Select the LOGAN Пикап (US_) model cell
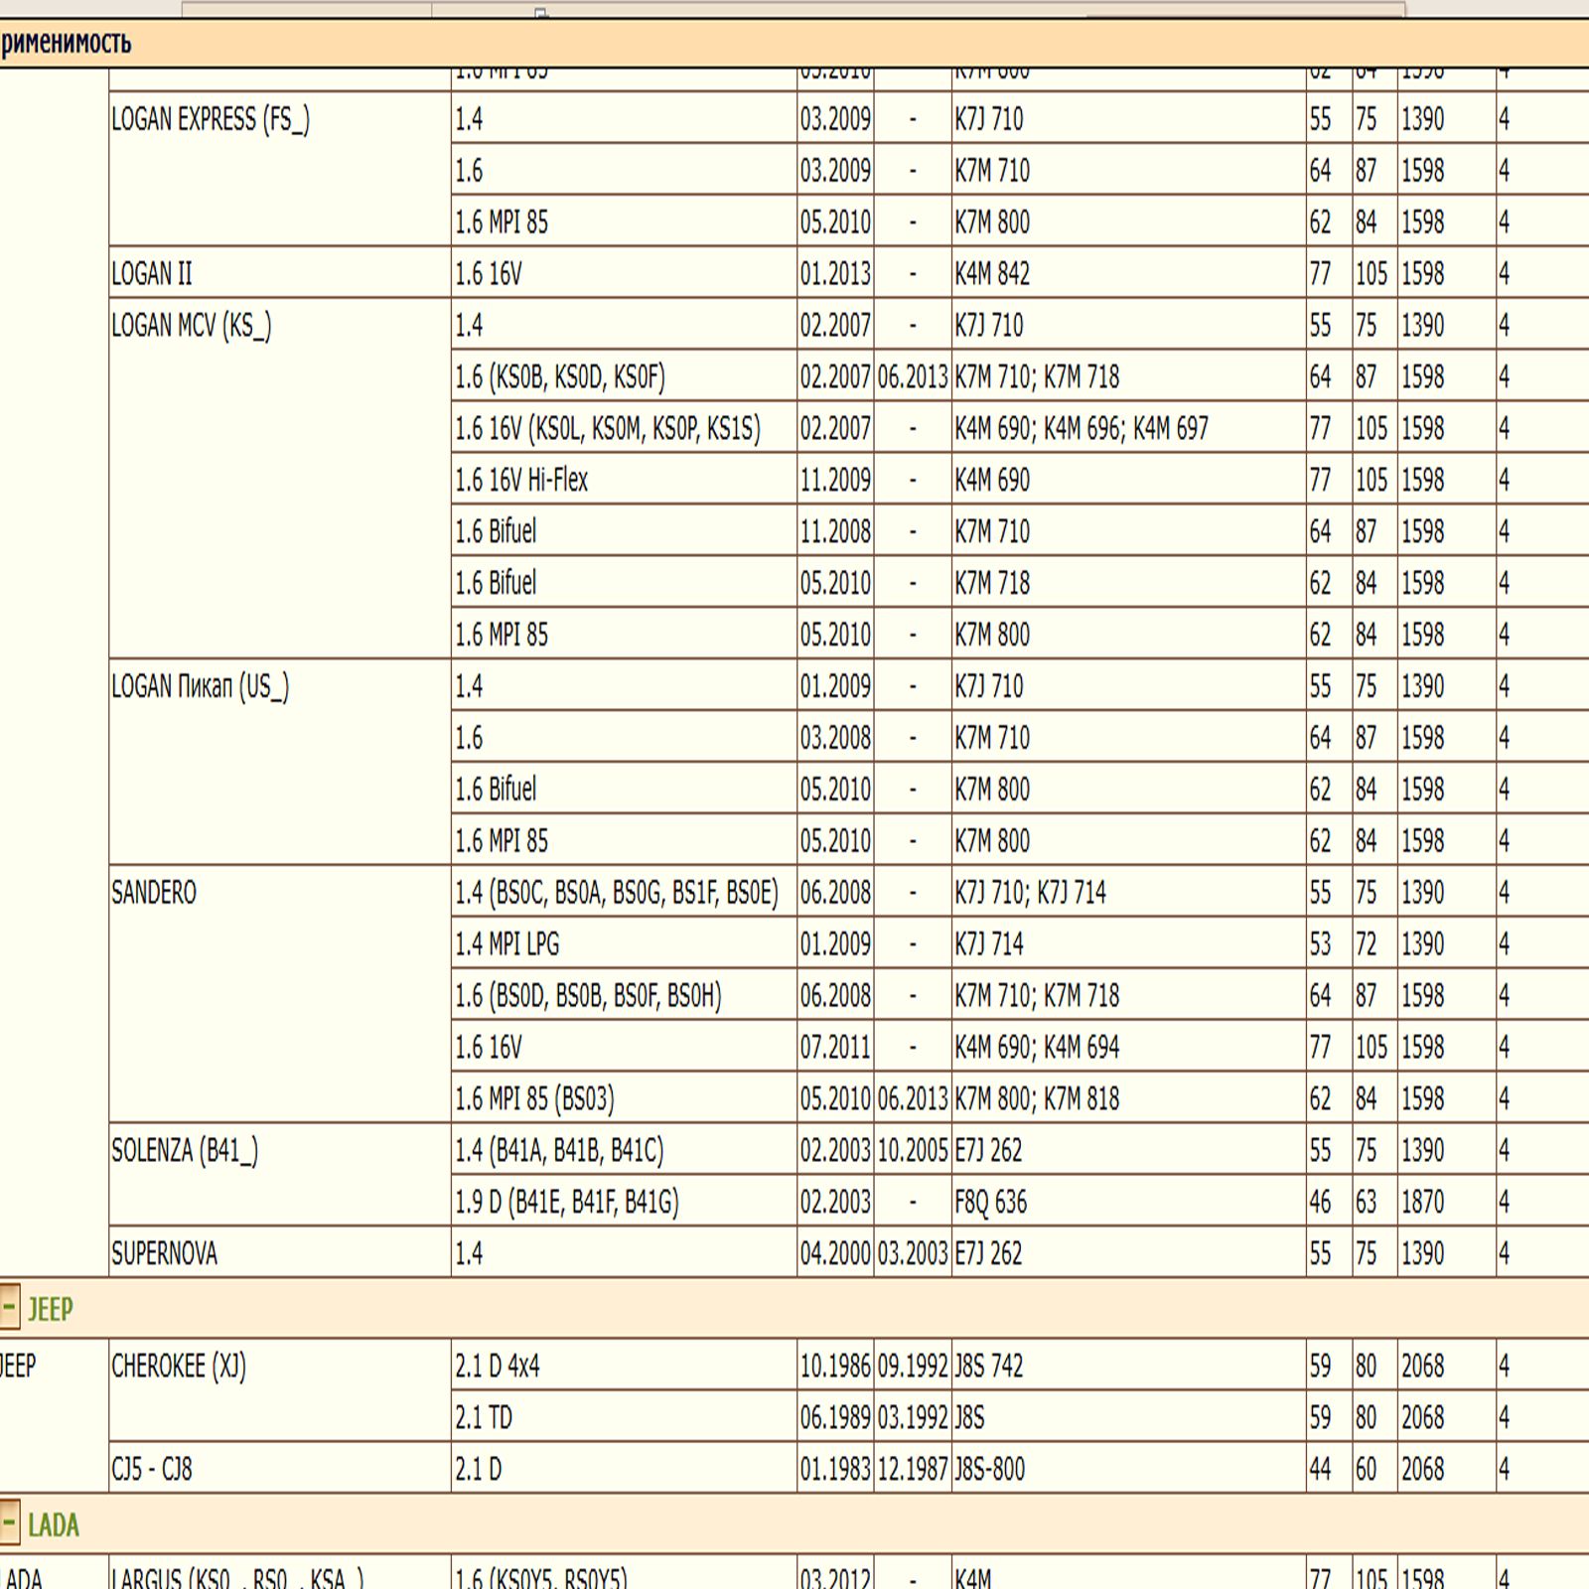The width and height of the screenshot is (1589, 1589). click(x=200, y=686)
